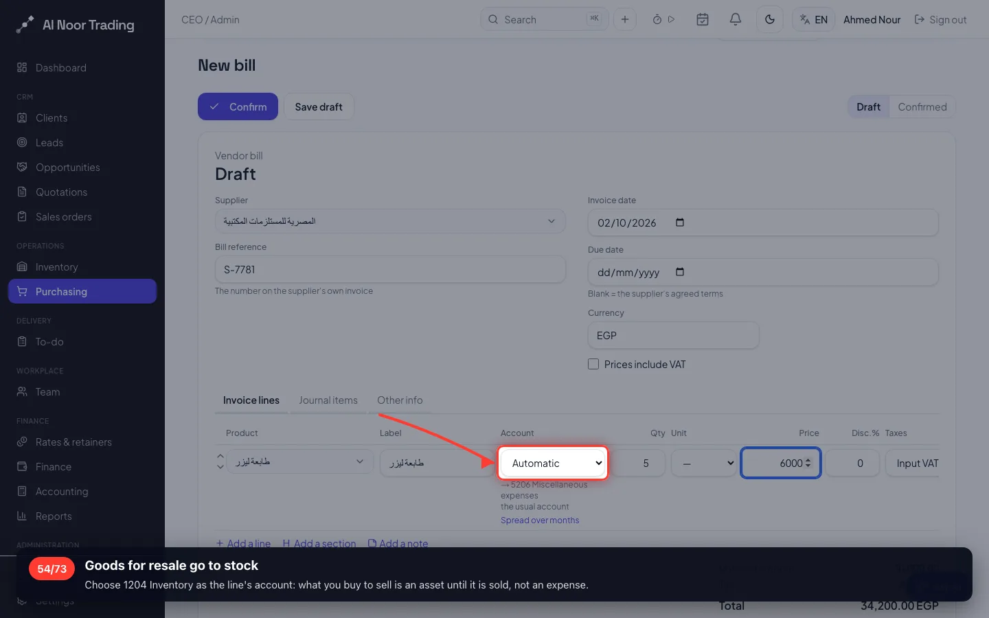This screenshot has height=618, width=989.
Task: Open the Invoice date picker icon
Action: [680, 222]
